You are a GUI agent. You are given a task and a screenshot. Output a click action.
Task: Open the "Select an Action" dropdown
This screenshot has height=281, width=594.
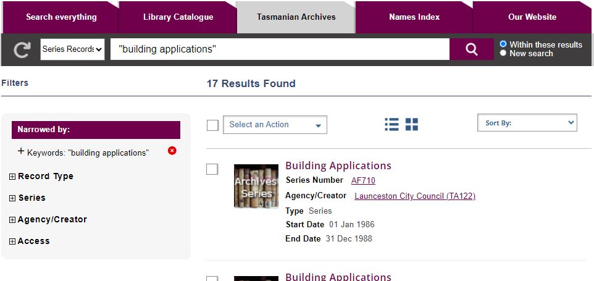click(275, 125)
